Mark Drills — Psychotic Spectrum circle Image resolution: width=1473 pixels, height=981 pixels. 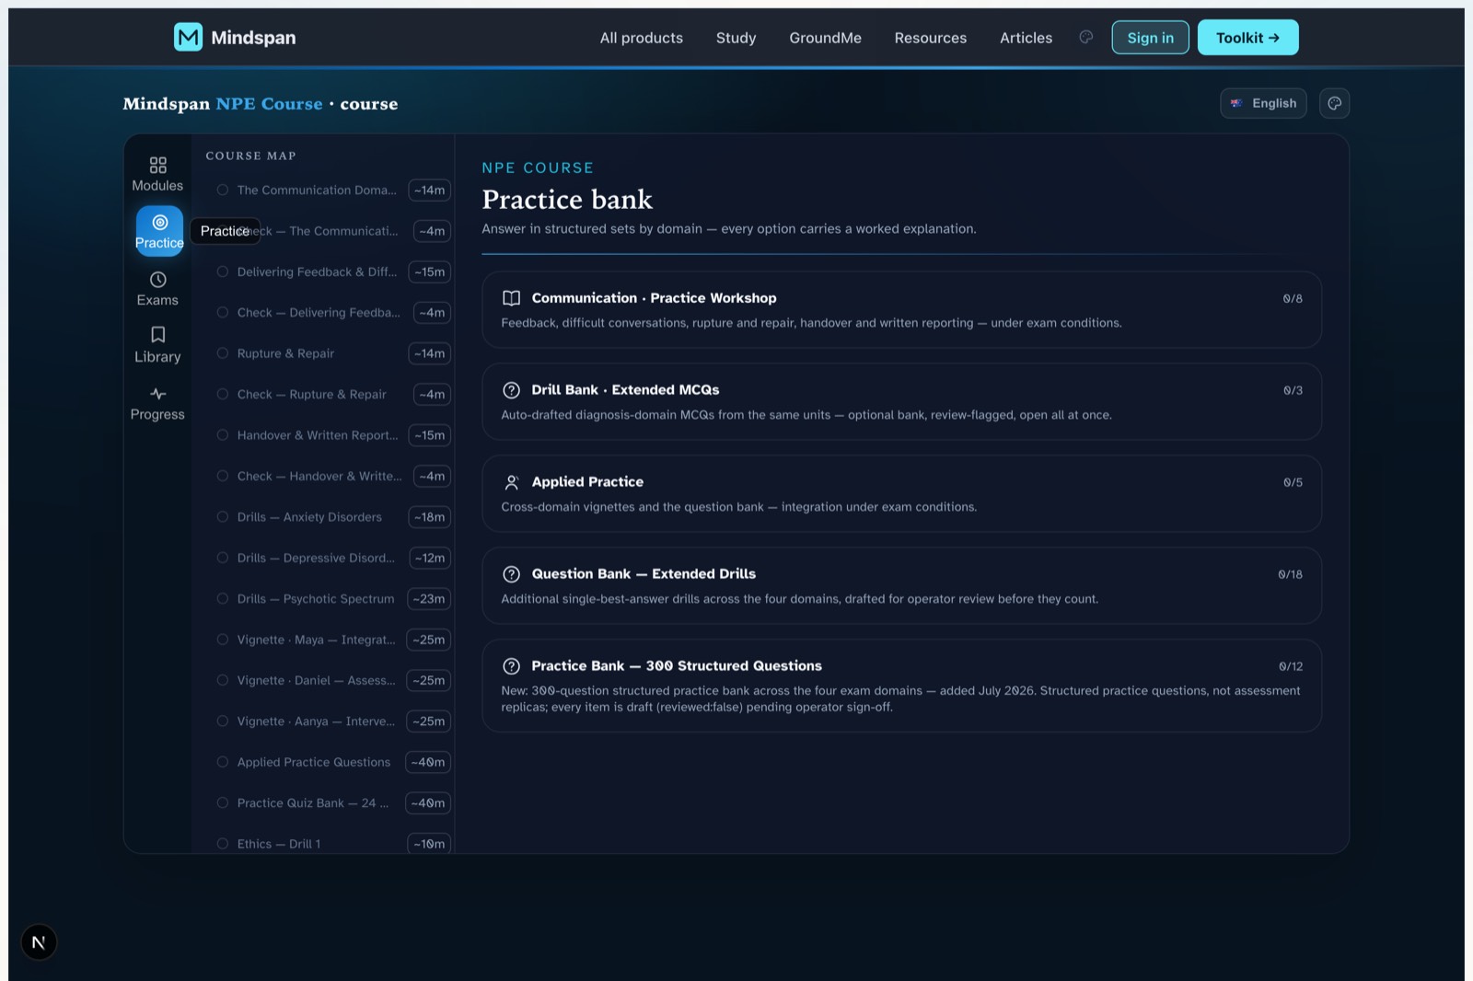tap(223, 598)
